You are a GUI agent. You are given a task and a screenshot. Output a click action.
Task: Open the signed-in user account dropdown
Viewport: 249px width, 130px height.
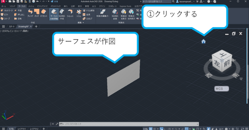185,1
